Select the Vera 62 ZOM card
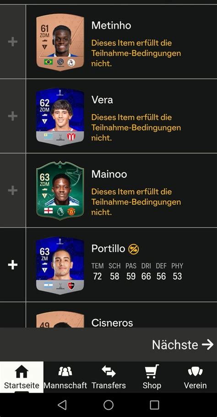The height and width of the screenshot is (417, 217). [x=60, y=117]
